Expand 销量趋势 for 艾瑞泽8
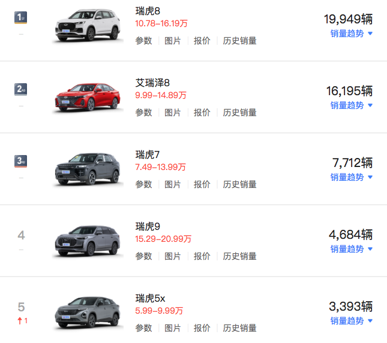The width and height of the screenshot is (387, 343). [x=351, y=105]
